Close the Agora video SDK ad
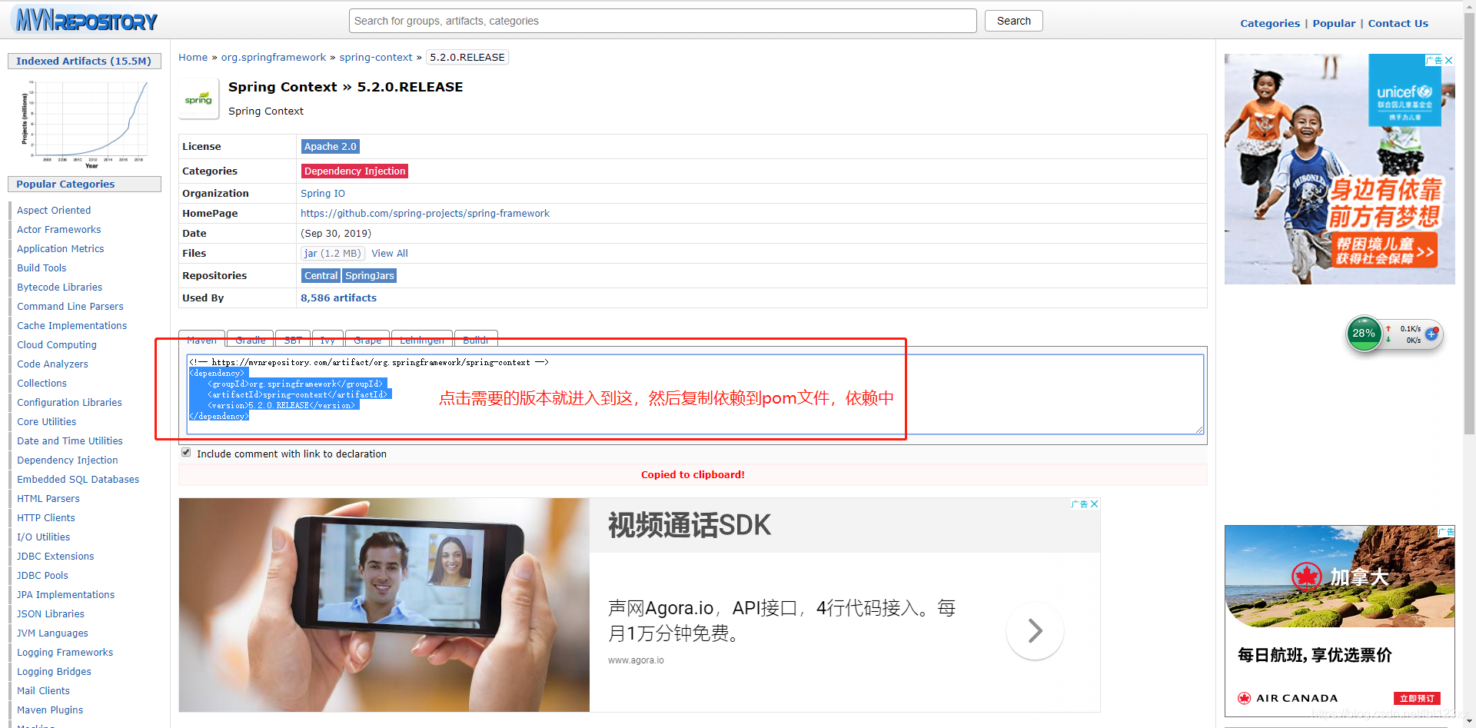The image size is (1476, 728). [x=1094, y=504]
